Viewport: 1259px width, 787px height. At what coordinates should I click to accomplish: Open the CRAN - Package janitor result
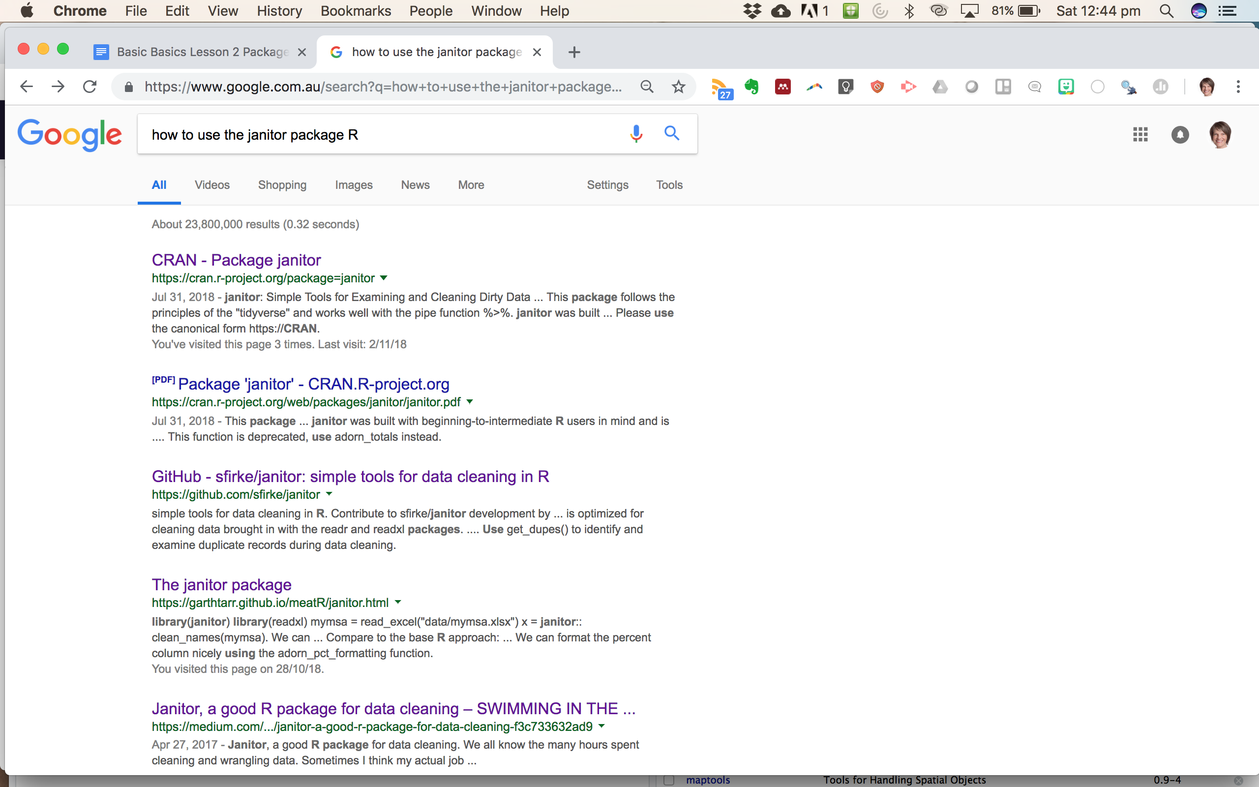tap(236, 260)
